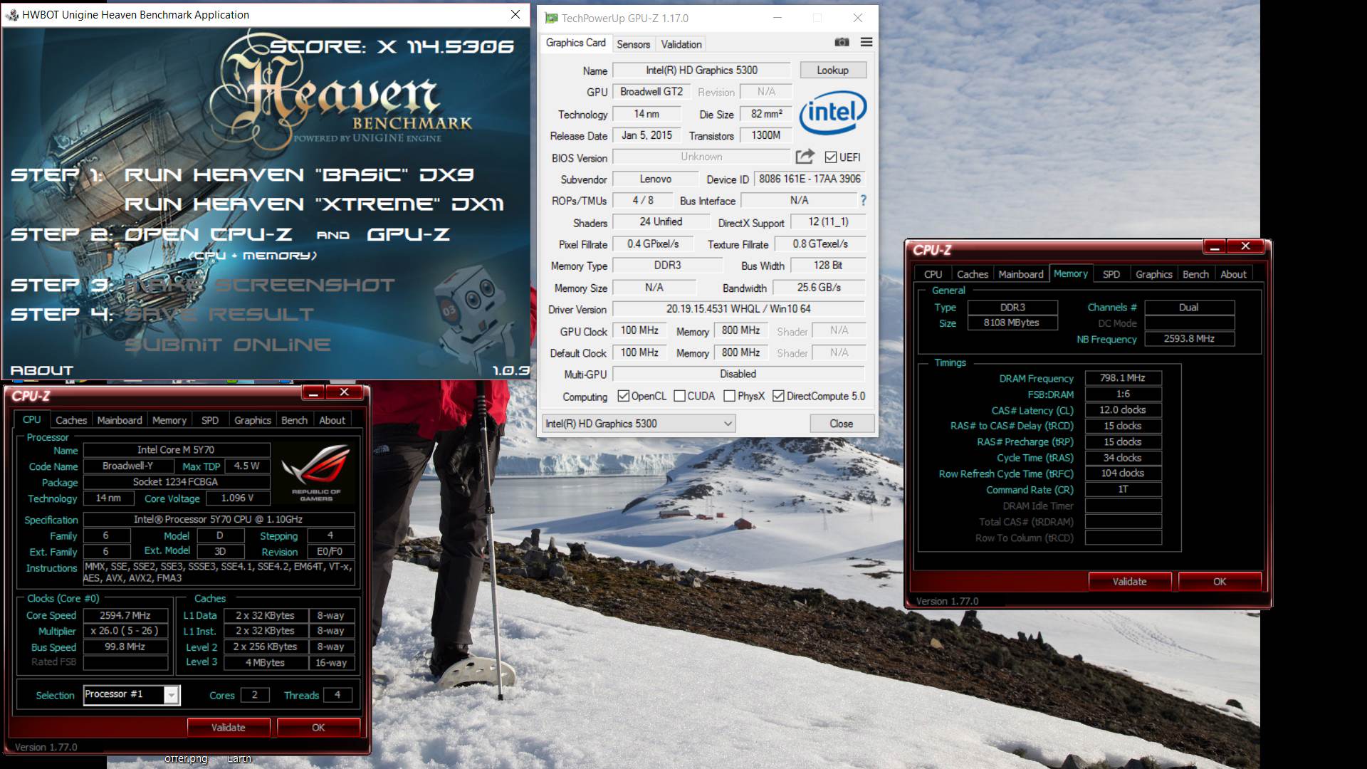
Task: Click OK in the CPU-Z Memory window
Action: tap(1220, 582)
